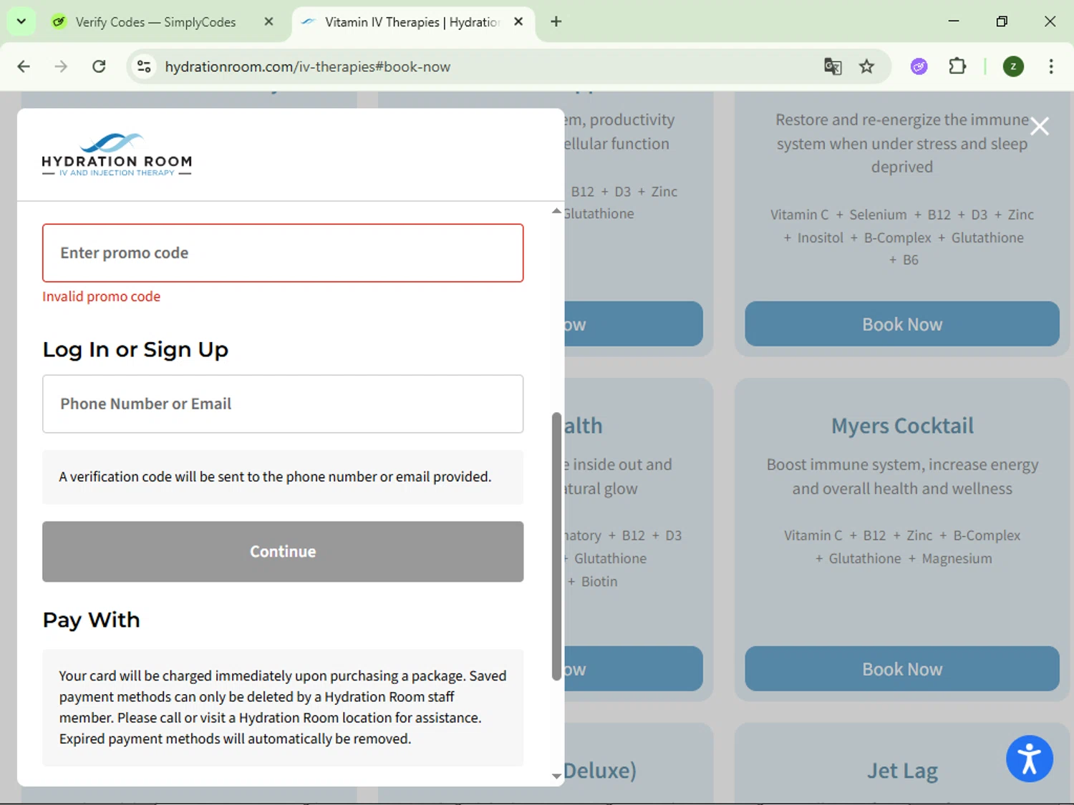Close the Vitamin IV Therapies tab

pyautogui.click(x=518, y=21)
